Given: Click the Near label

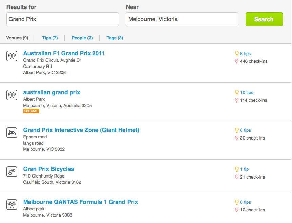Looking at the screenshot, I should (132, 7).
